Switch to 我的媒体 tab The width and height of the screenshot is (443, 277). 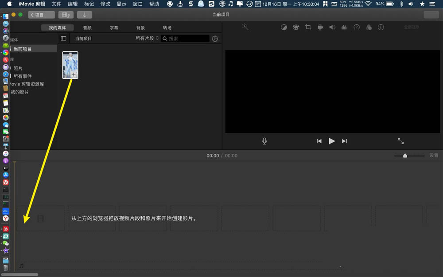pos(57,27)
